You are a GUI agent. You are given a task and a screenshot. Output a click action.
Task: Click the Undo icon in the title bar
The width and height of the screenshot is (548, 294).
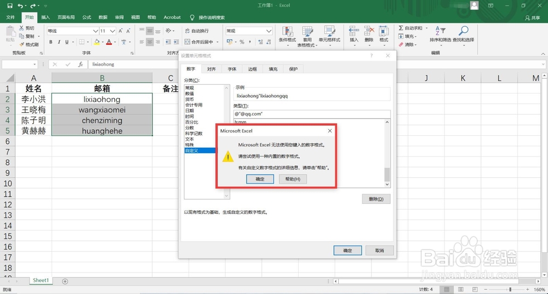pos(20,5)
